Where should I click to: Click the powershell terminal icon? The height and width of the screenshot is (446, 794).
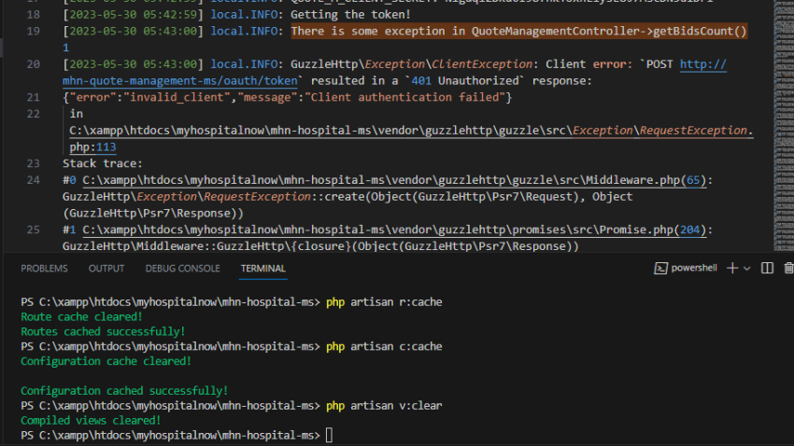point(661,268)
